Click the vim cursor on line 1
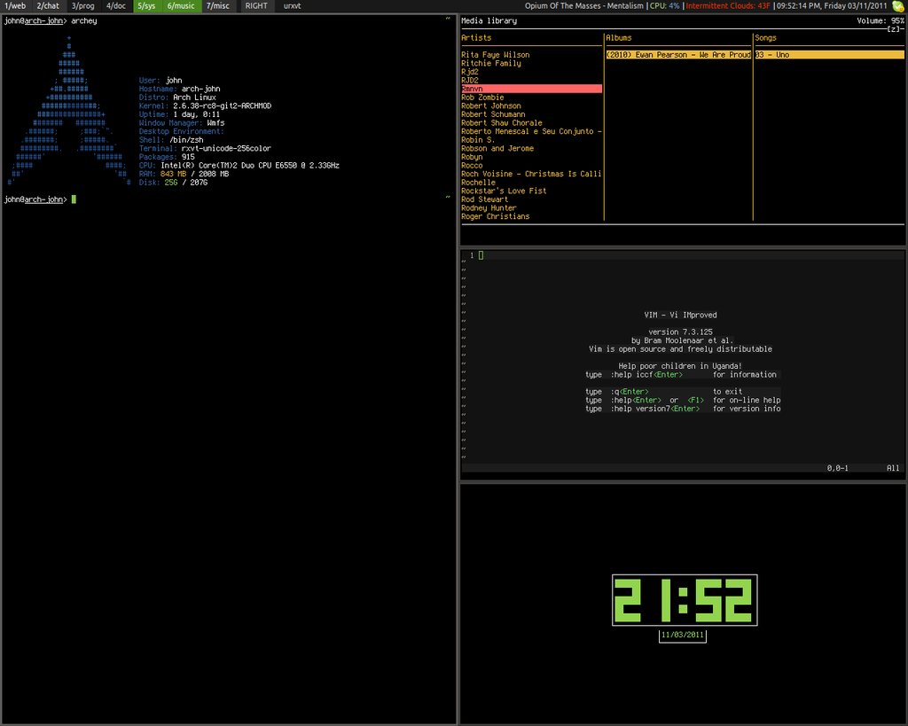This screenshot has height=726, width=908. [481, 255]
